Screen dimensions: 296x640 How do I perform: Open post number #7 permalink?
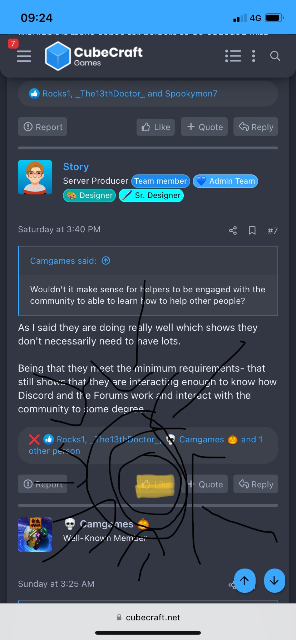(x=272, y=231)
